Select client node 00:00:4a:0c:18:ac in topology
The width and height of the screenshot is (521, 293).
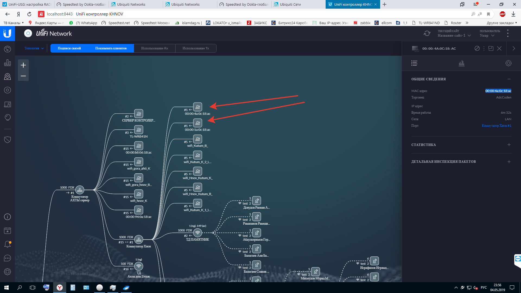198,107
